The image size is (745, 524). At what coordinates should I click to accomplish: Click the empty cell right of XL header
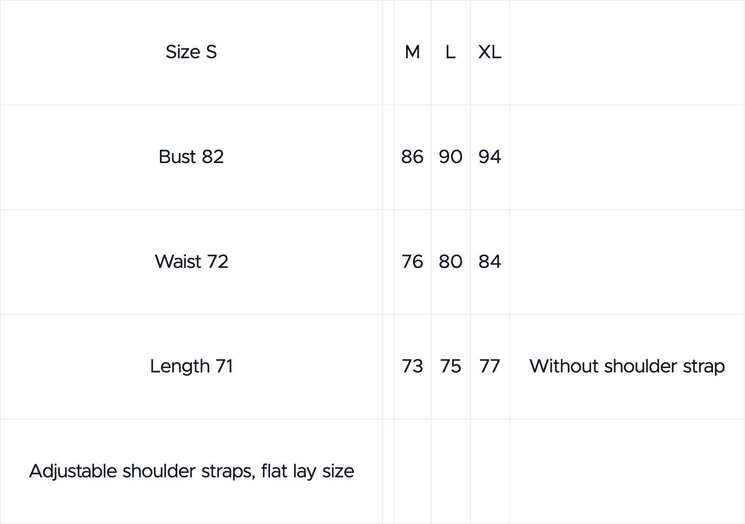(627, 52)
